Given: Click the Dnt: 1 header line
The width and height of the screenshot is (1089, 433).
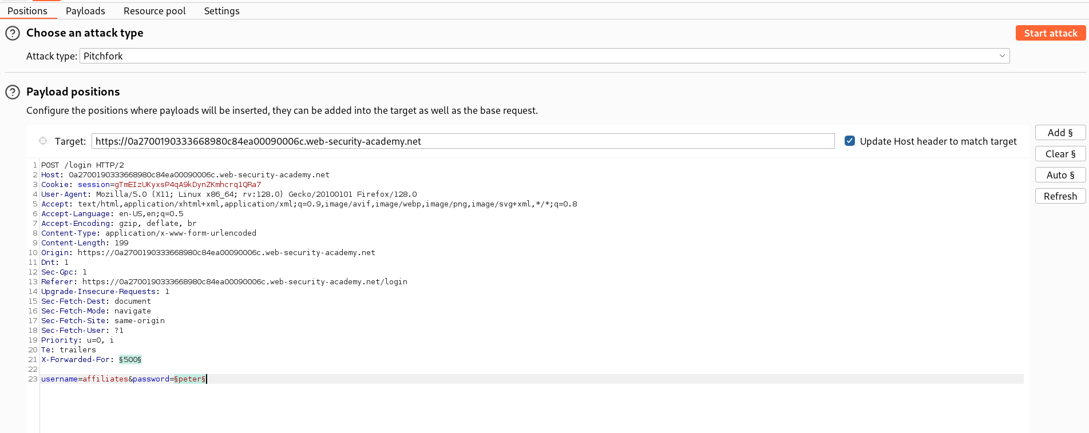Looking at the screenshot, I should (x=55, y=263).
